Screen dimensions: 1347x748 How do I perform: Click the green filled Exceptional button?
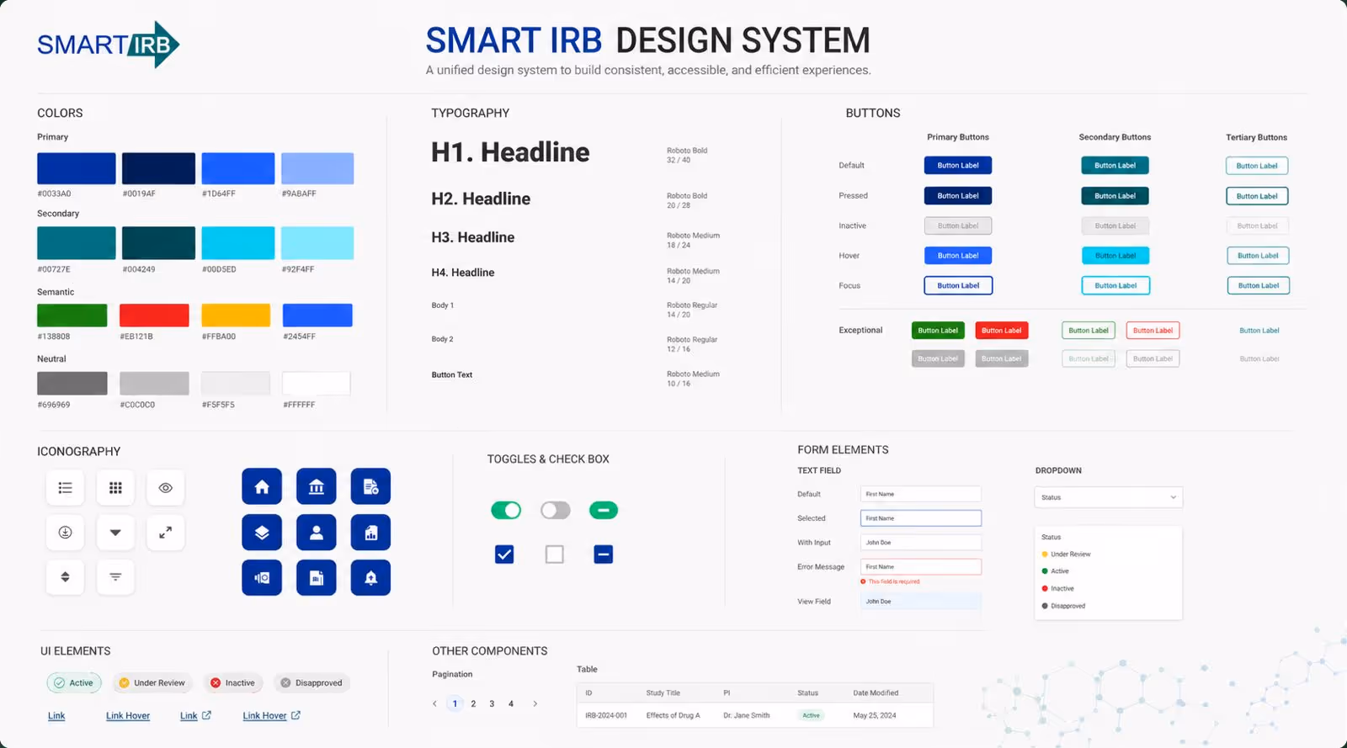pyautogui.click(x=938, y=331)
